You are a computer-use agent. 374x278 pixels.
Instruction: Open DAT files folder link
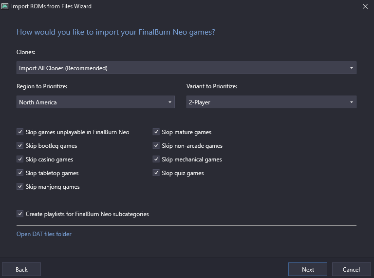coord(44,234)
